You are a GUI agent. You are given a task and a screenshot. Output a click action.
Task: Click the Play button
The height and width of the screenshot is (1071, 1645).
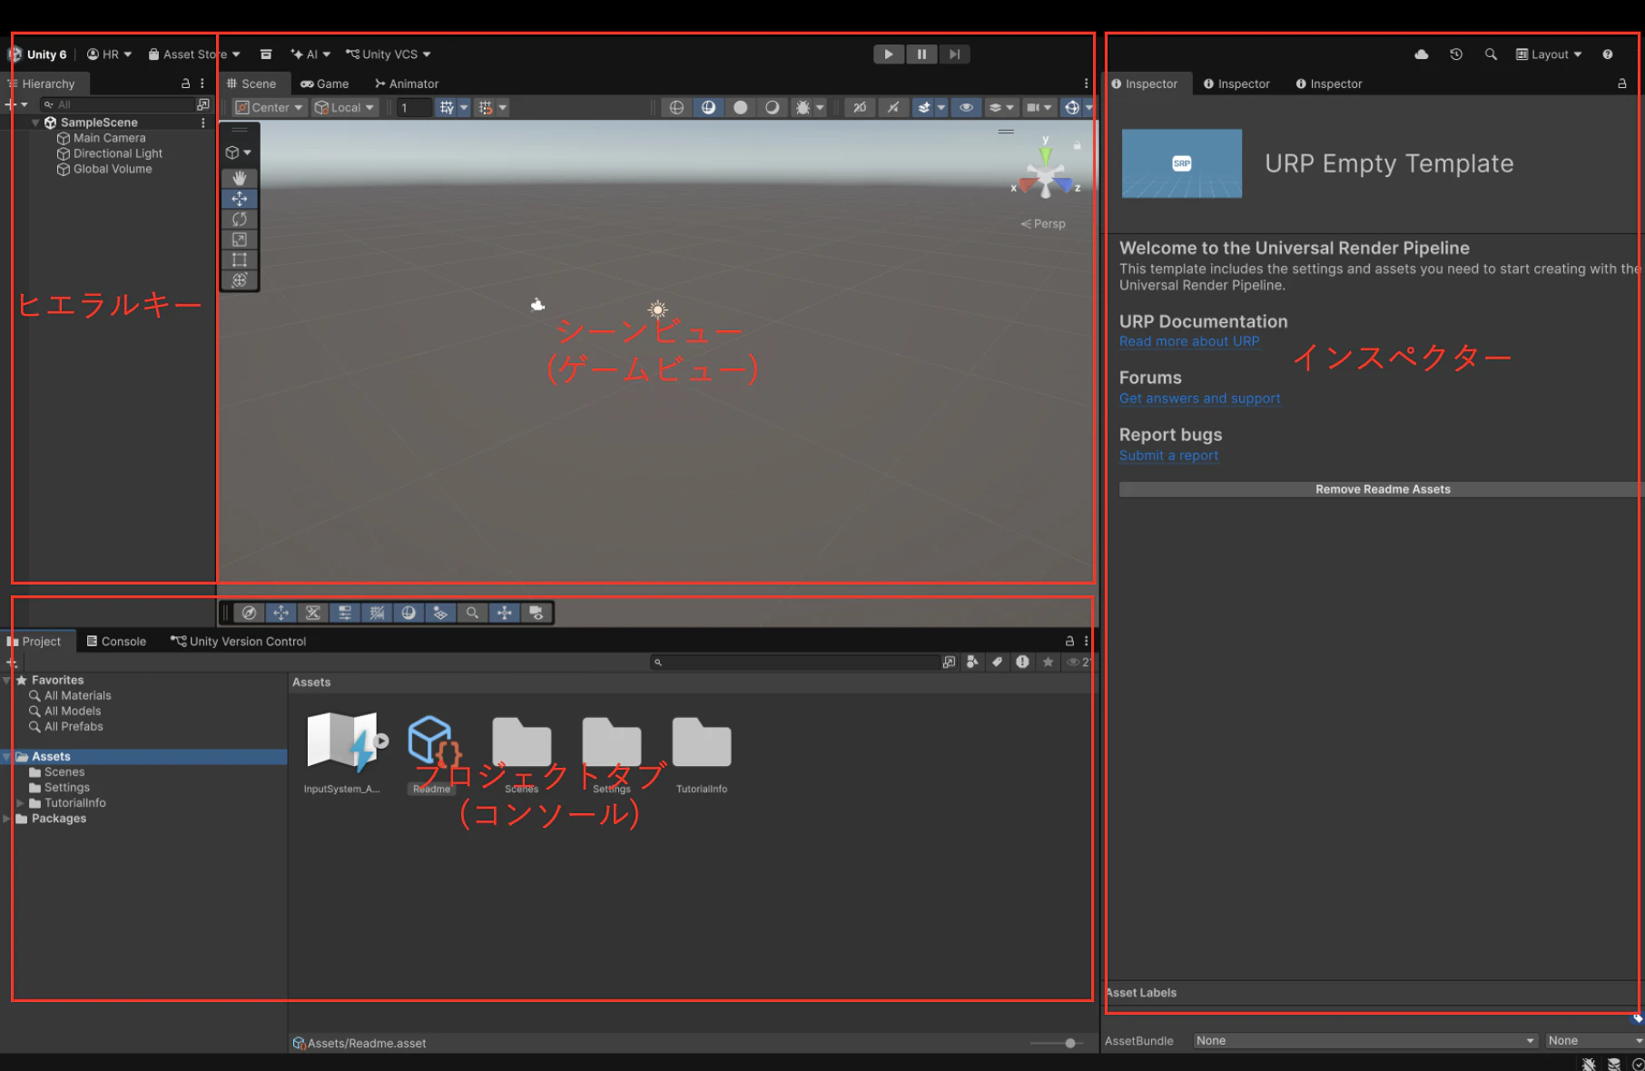point(889,54)
